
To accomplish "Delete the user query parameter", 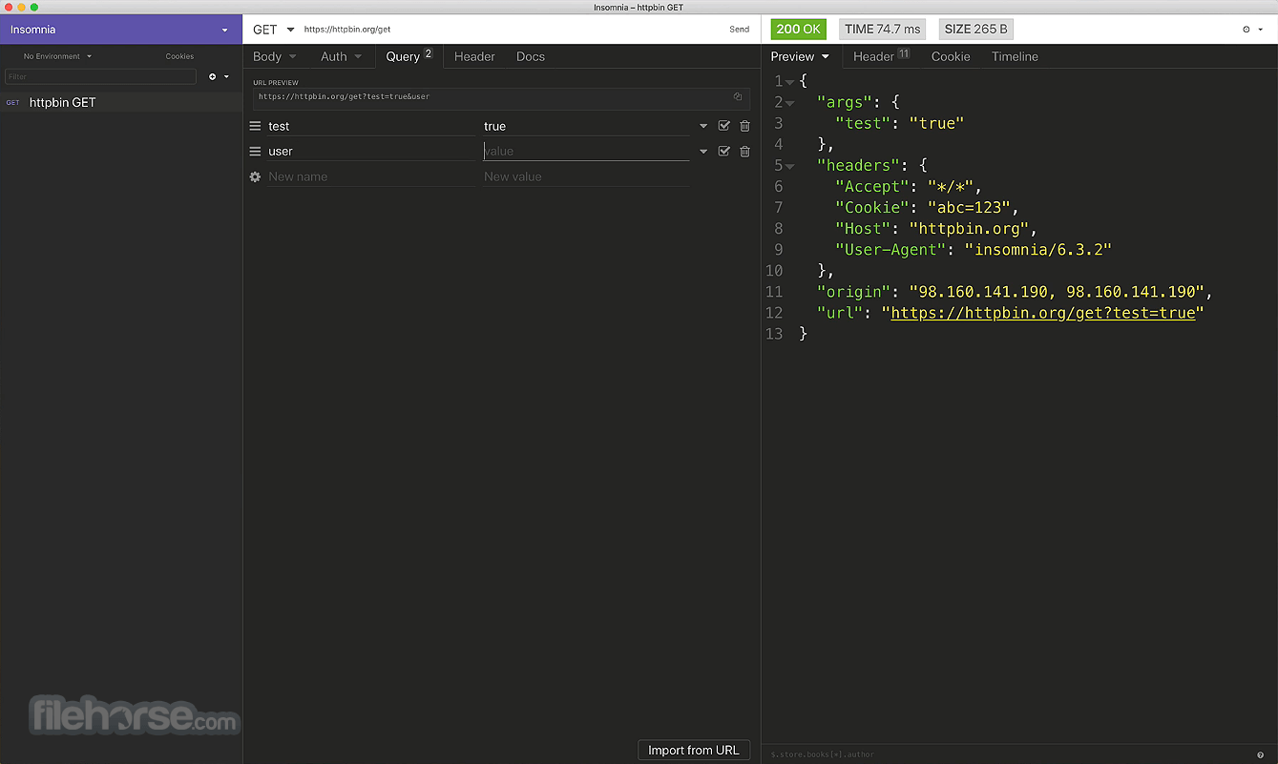I will pyautogui.click(x=744, y=151).
